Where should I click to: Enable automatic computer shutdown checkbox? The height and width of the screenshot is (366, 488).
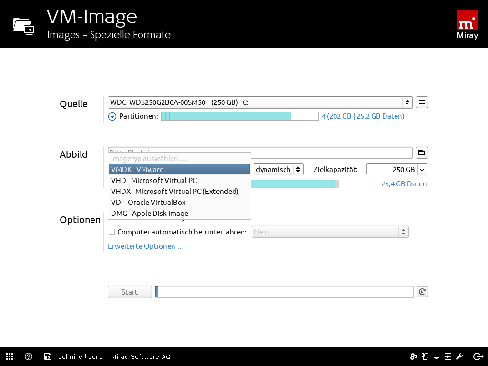coord(112,232)
